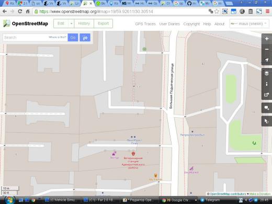Zoom in with the plus map control

(267, 39)
